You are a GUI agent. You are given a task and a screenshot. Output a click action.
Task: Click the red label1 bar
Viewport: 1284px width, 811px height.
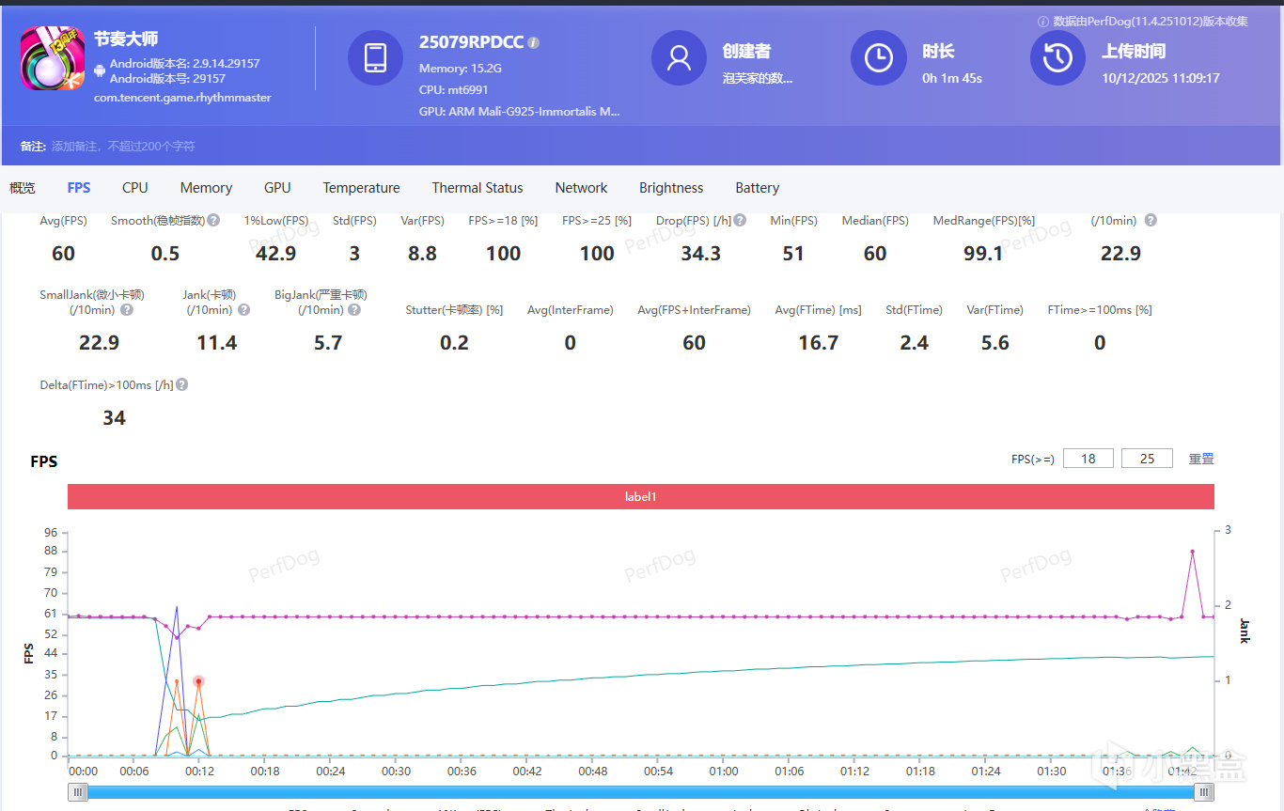[x=640, y=496]
